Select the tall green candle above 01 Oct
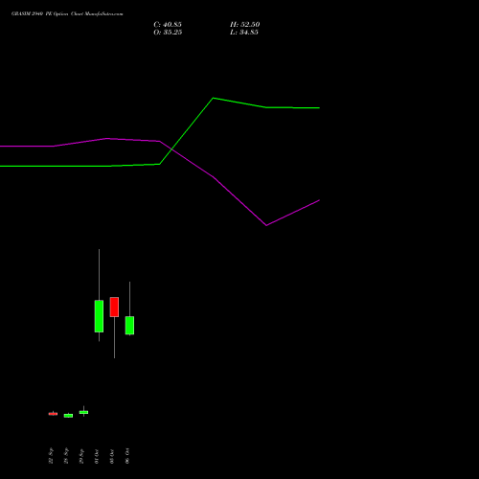Image resolution: width=479 pixels, height=479 pixels. click(x=99, y=316)
